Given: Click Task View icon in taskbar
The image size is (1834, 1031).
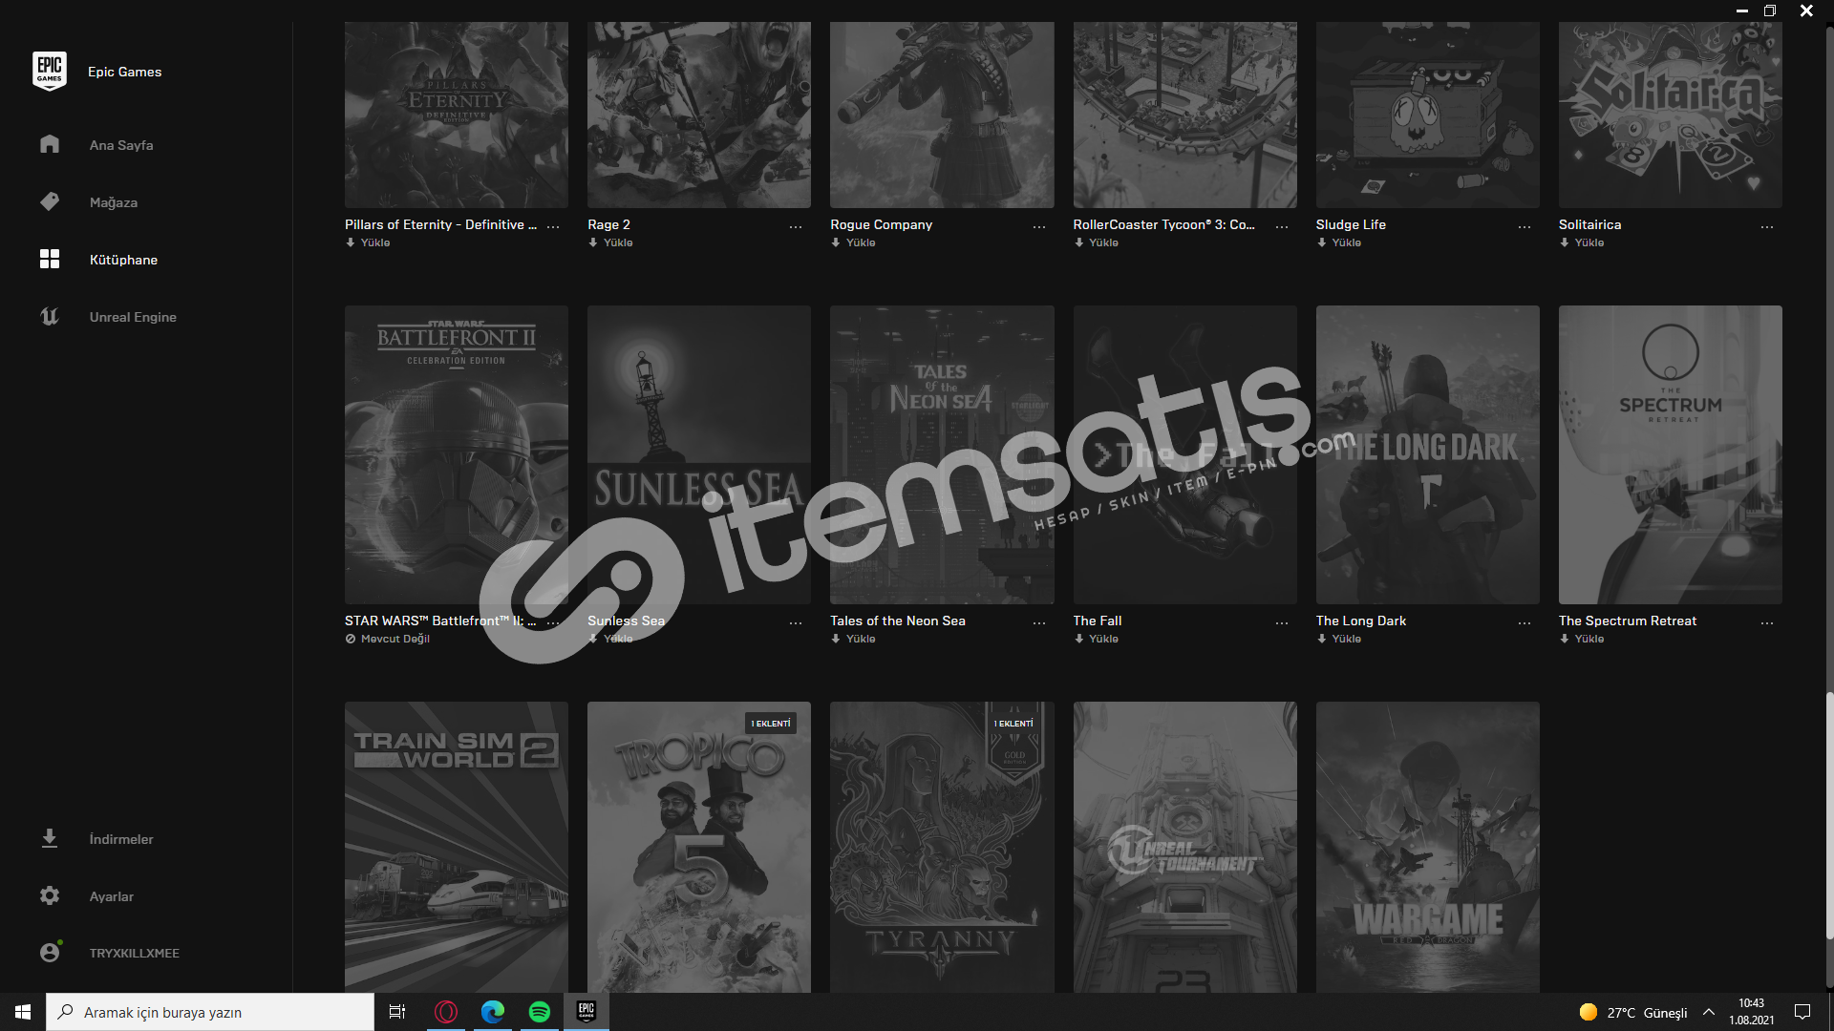Looking at the screenshot, I should pos(397,1012).
